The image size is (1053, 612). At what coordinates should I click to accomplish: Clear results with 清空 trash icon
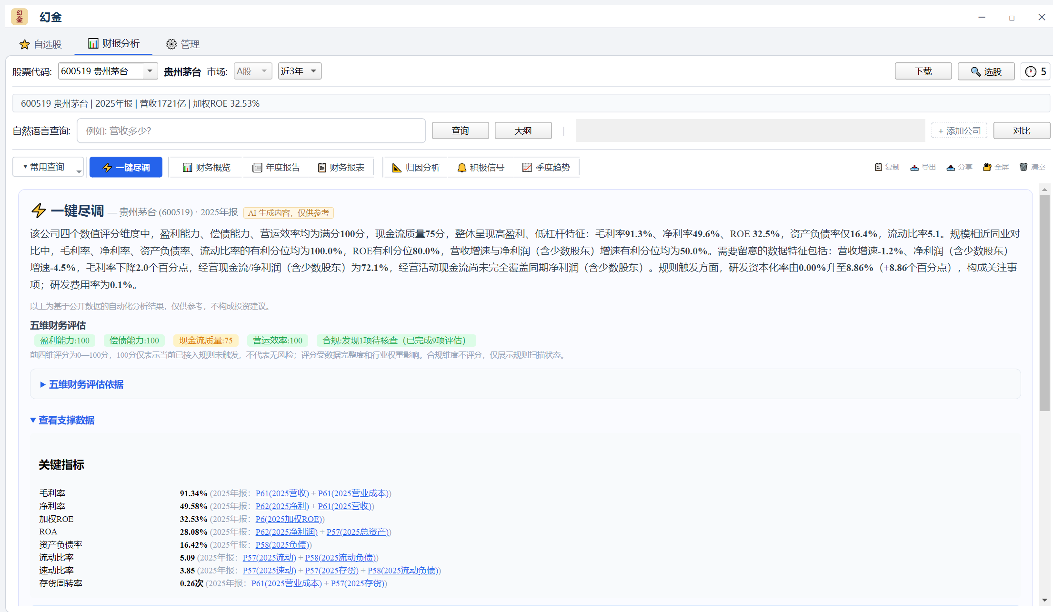(1032, 167)
